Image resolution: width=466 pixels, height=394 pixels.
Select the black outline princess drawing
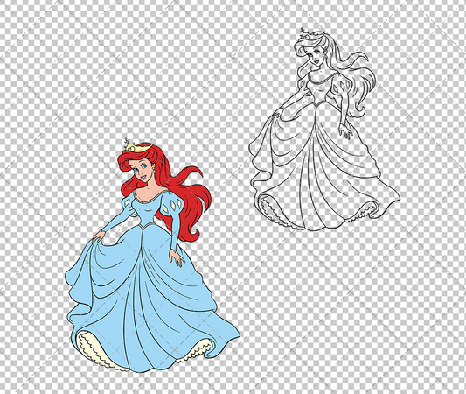pos(324,130)
